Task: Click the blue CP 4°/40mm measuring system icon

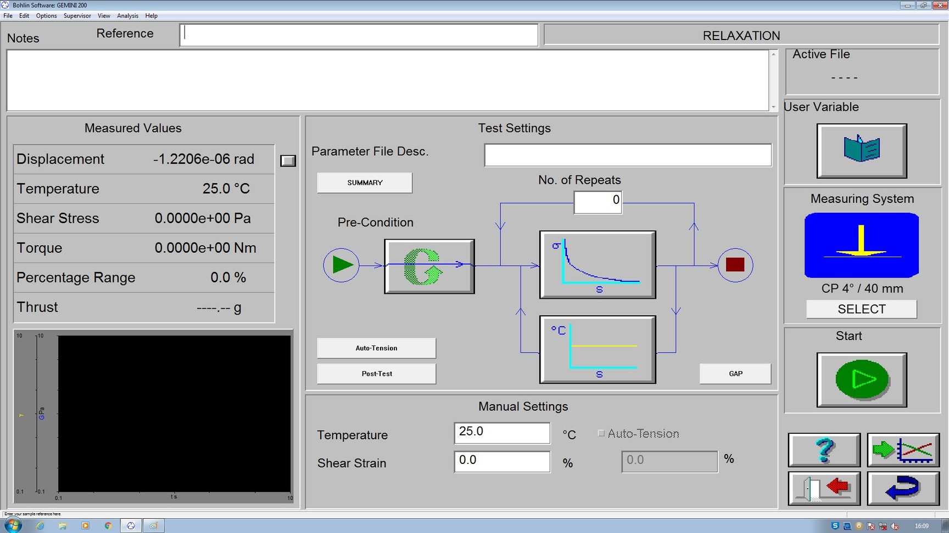Action: [x=861, y=245]
